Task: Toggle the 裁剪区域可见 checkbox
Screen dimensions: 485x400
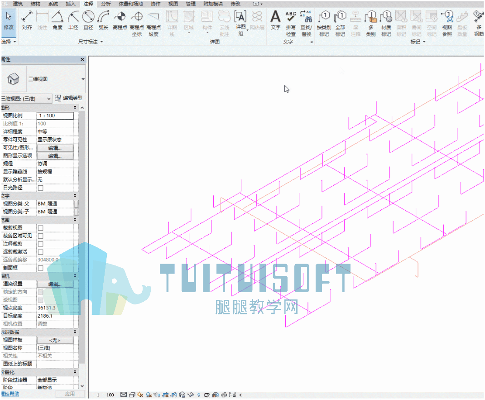Action: click(40, 236)
